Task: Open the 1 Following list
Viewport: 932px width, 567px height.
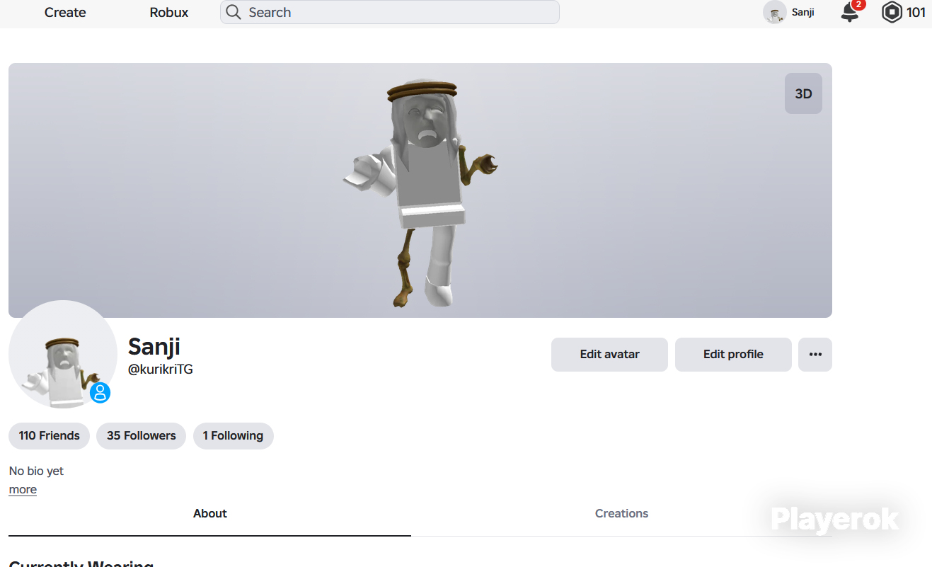Action: [x=233, y=436]
